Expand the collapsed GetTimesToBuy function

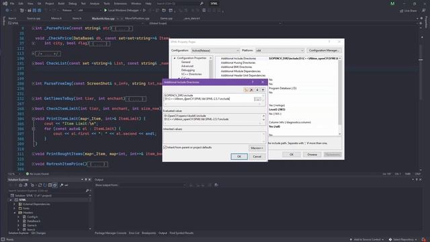tap(33, 99)
